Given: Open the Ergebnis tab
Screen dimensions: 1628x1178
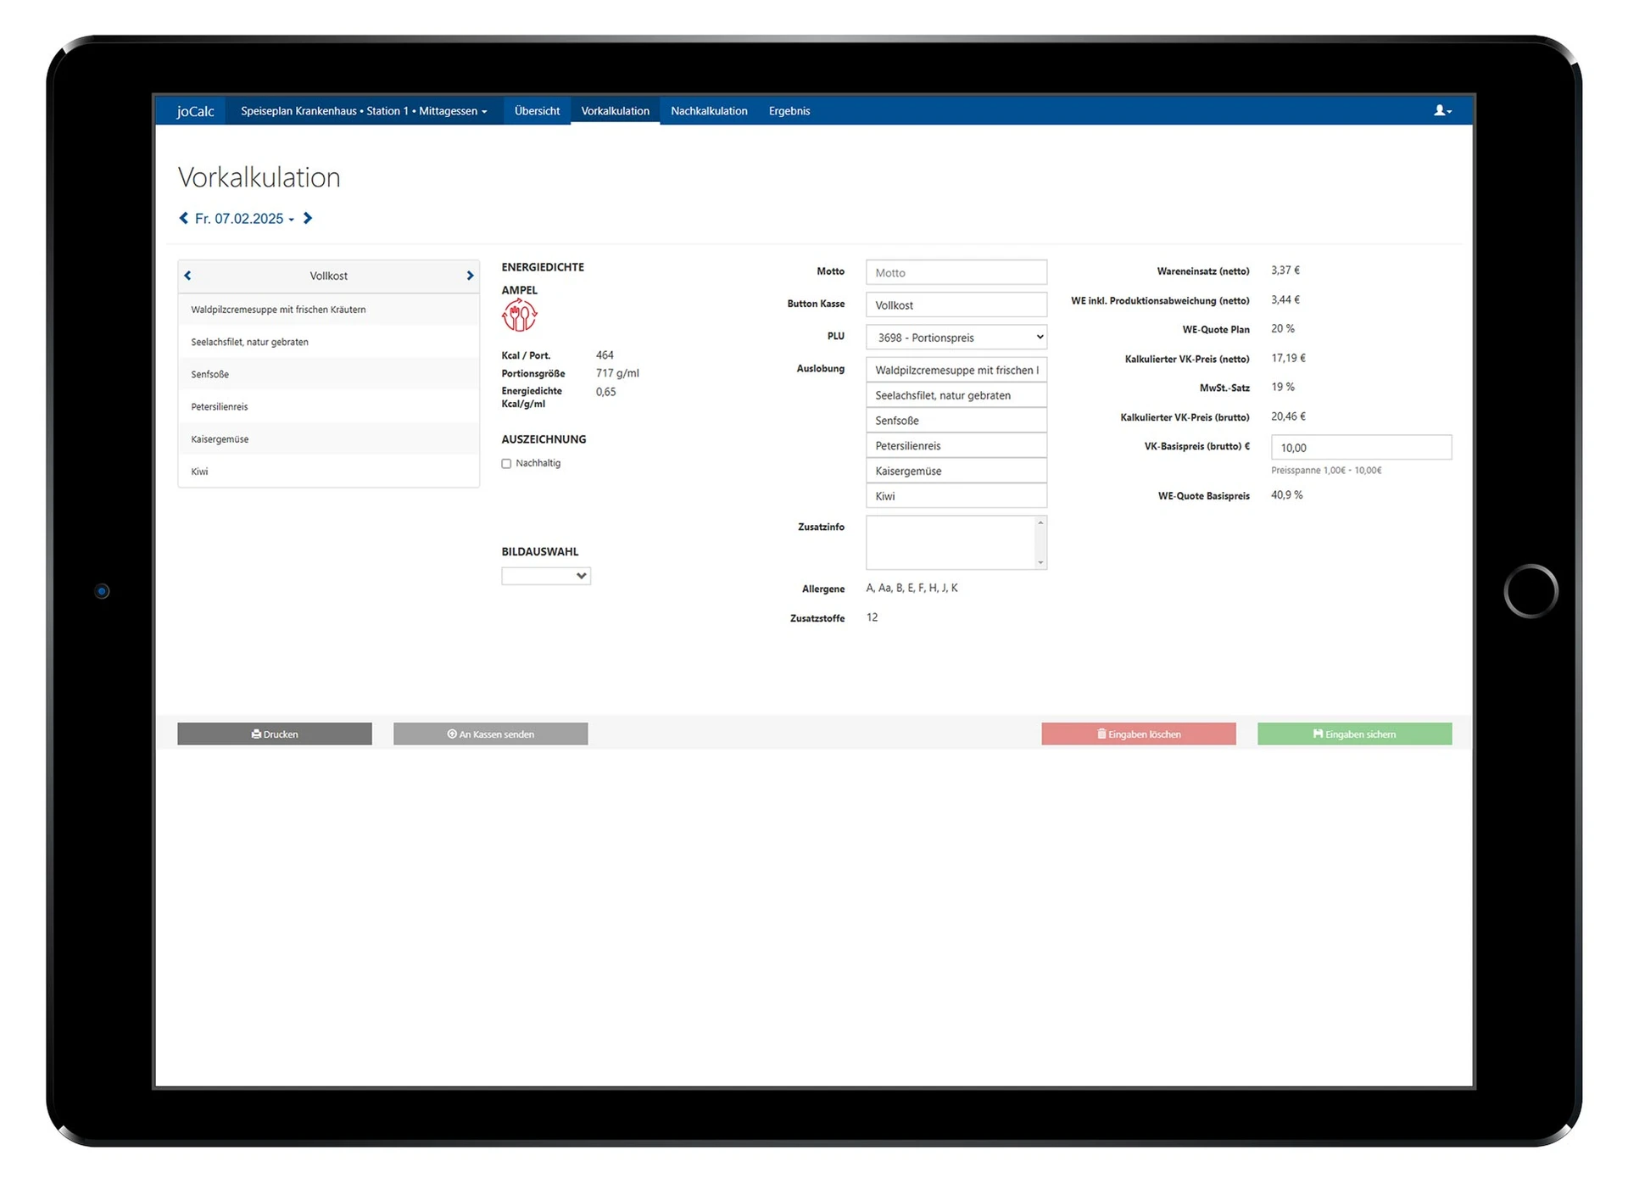Looking at the screenshot, I should [789, 111].
